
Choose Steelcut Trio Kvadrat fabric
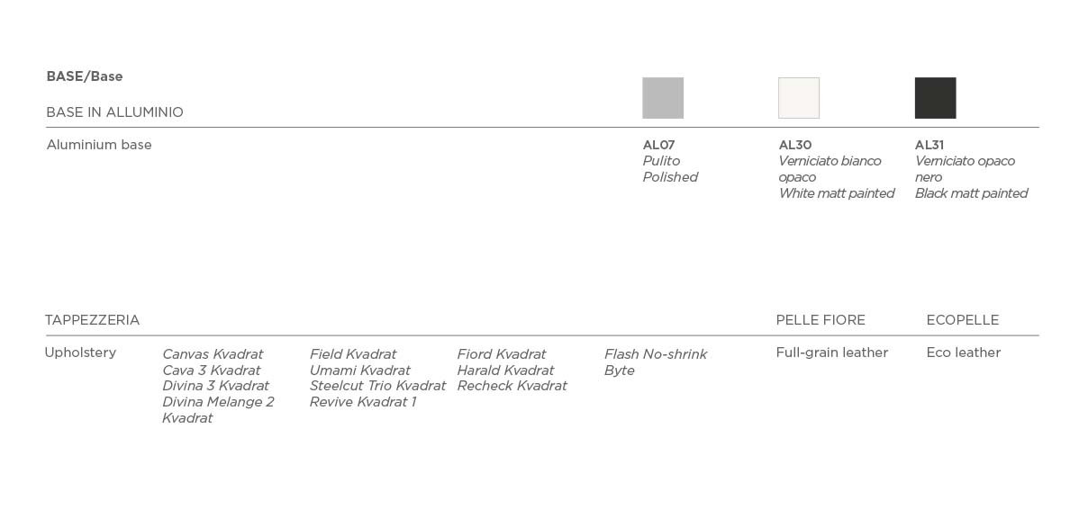(377, 386)
